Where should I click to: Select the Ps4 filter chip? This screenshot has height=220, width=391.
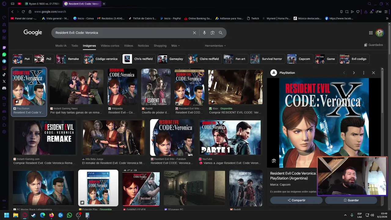point(23,59)
